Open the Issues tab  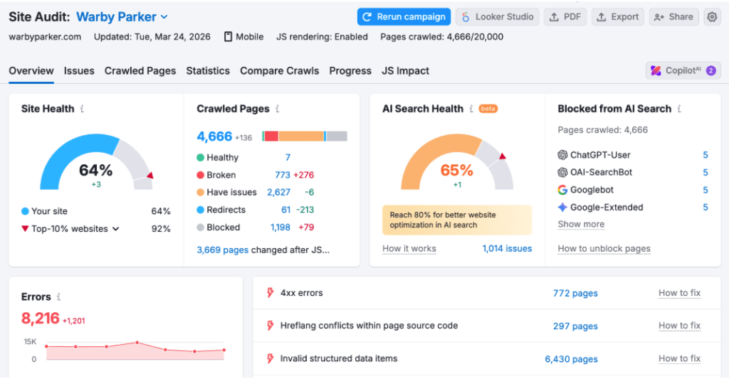pyautogui.click(x=79, y=70)
